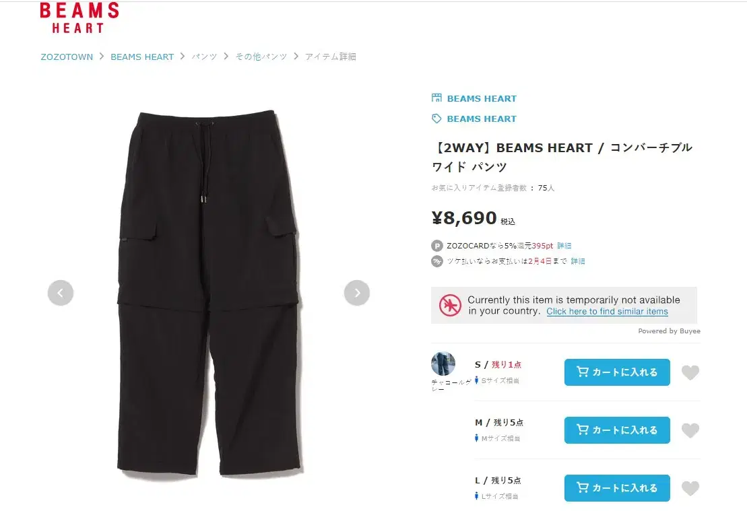Show the previous product image
This screenshot has width=747, height=511.
pyautogui.click(x=61, y=292)
